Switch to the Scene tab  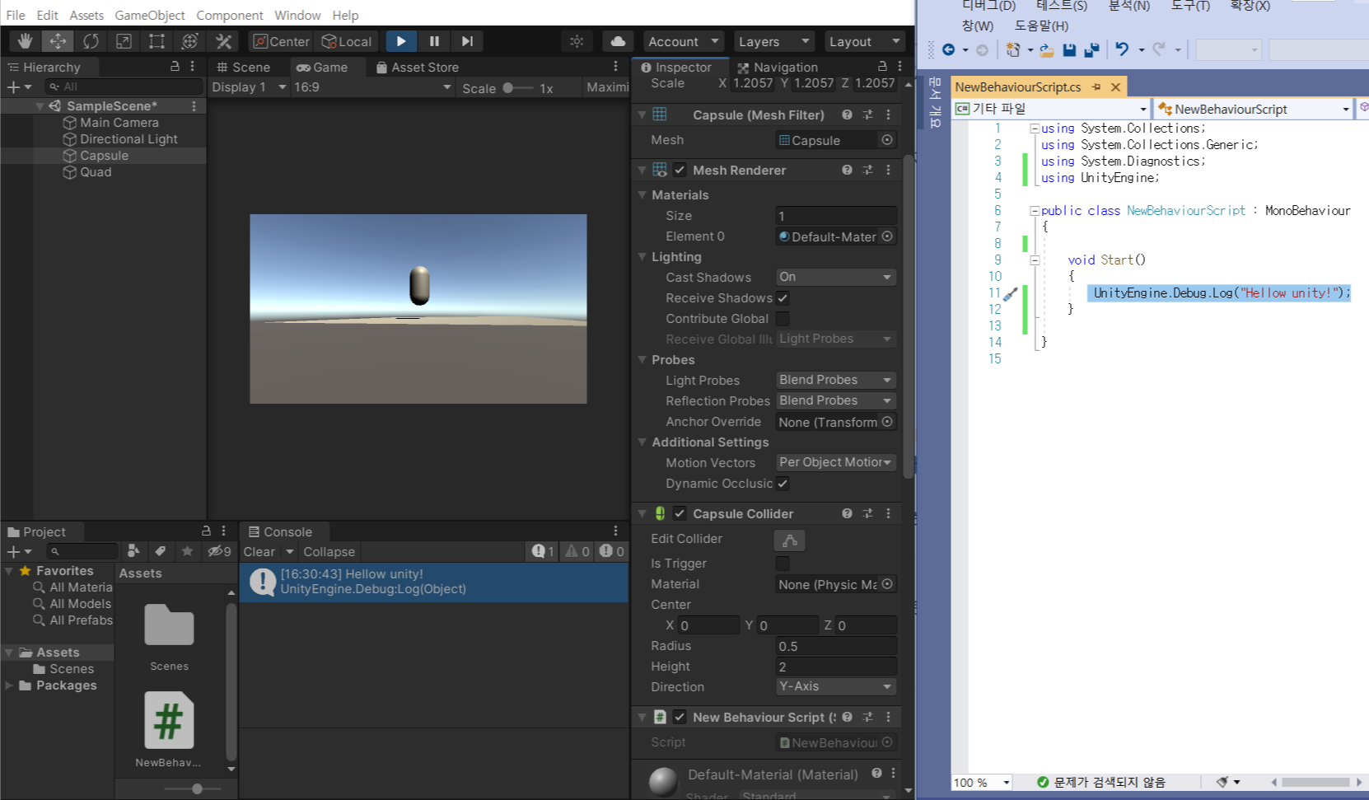point(244,68)
